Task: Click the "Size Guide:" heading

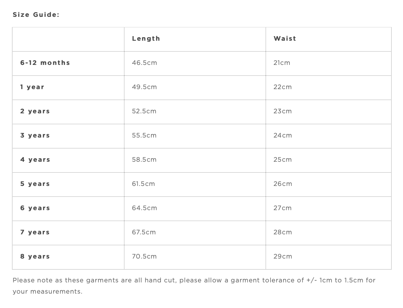Action: tap(36, 15)
